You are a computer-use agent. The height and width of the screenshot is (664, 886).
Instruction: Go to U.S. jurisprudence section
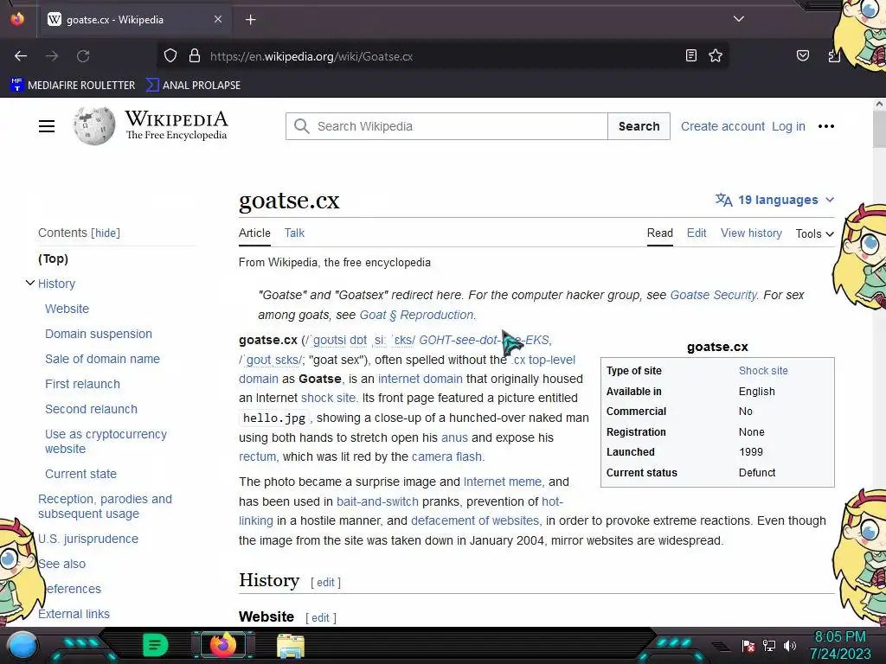click(88, 539)
